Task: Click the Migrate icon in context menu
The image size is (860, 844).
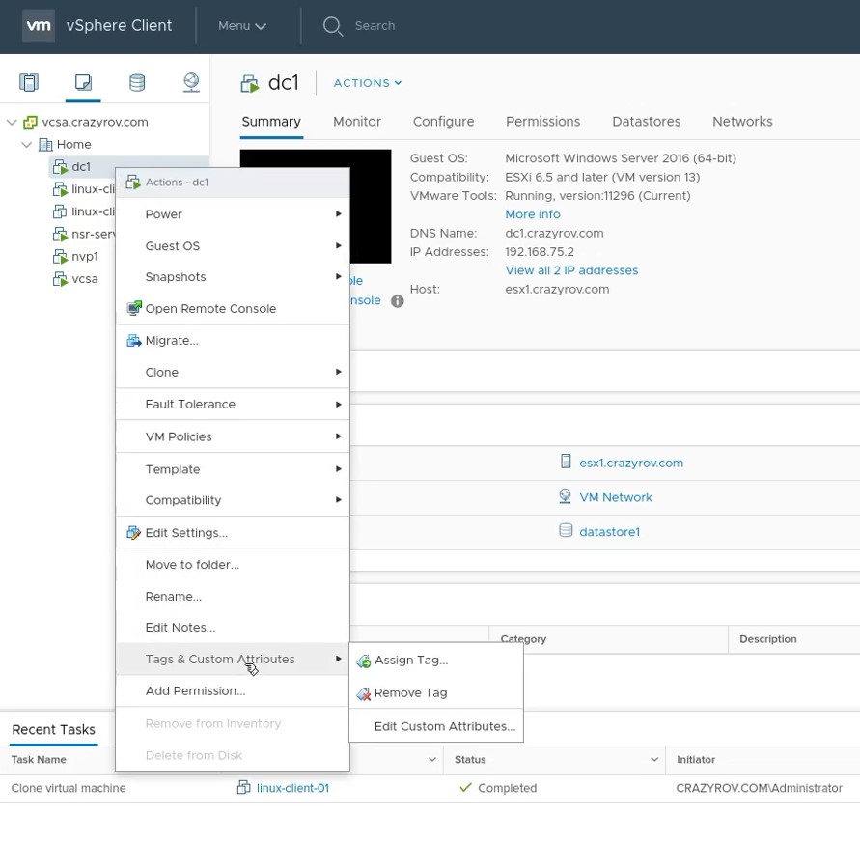Action: pyautogui.click(x=134, y=341)
